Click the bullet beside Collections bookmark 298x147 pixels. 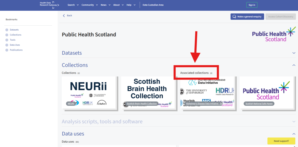pos(7,35)
